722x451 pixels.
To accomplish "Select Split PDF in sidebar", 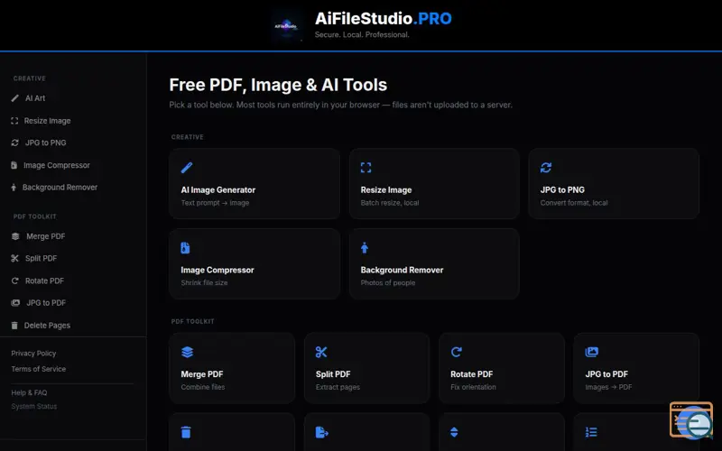I will (x=41, y=258).
